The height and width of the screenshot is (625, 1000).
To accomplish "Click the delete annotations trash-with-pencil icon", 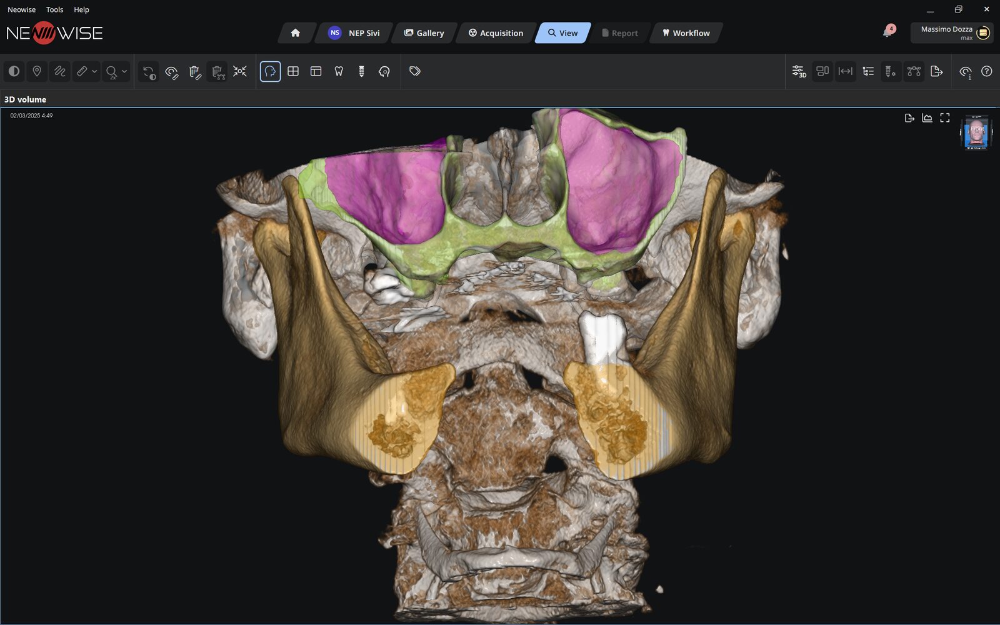I will coord(194,71).
